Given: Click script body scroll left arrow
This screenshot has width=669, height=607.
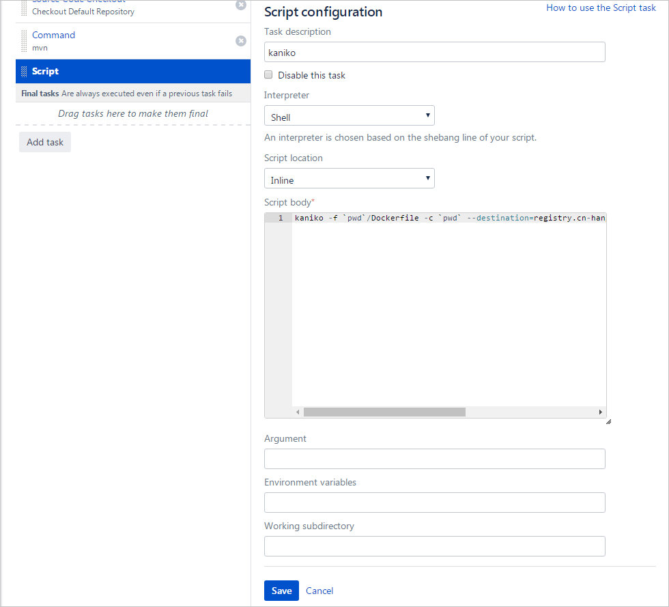Looking at the screenshot, I should (x=298, y=412).
